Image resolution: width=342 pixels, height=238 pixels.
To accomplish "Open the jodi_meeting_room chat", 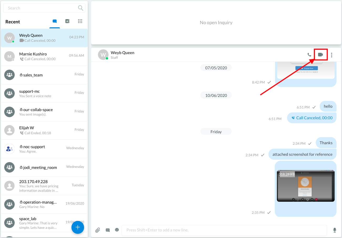I will pyautogui.click(x=44, y=167).
